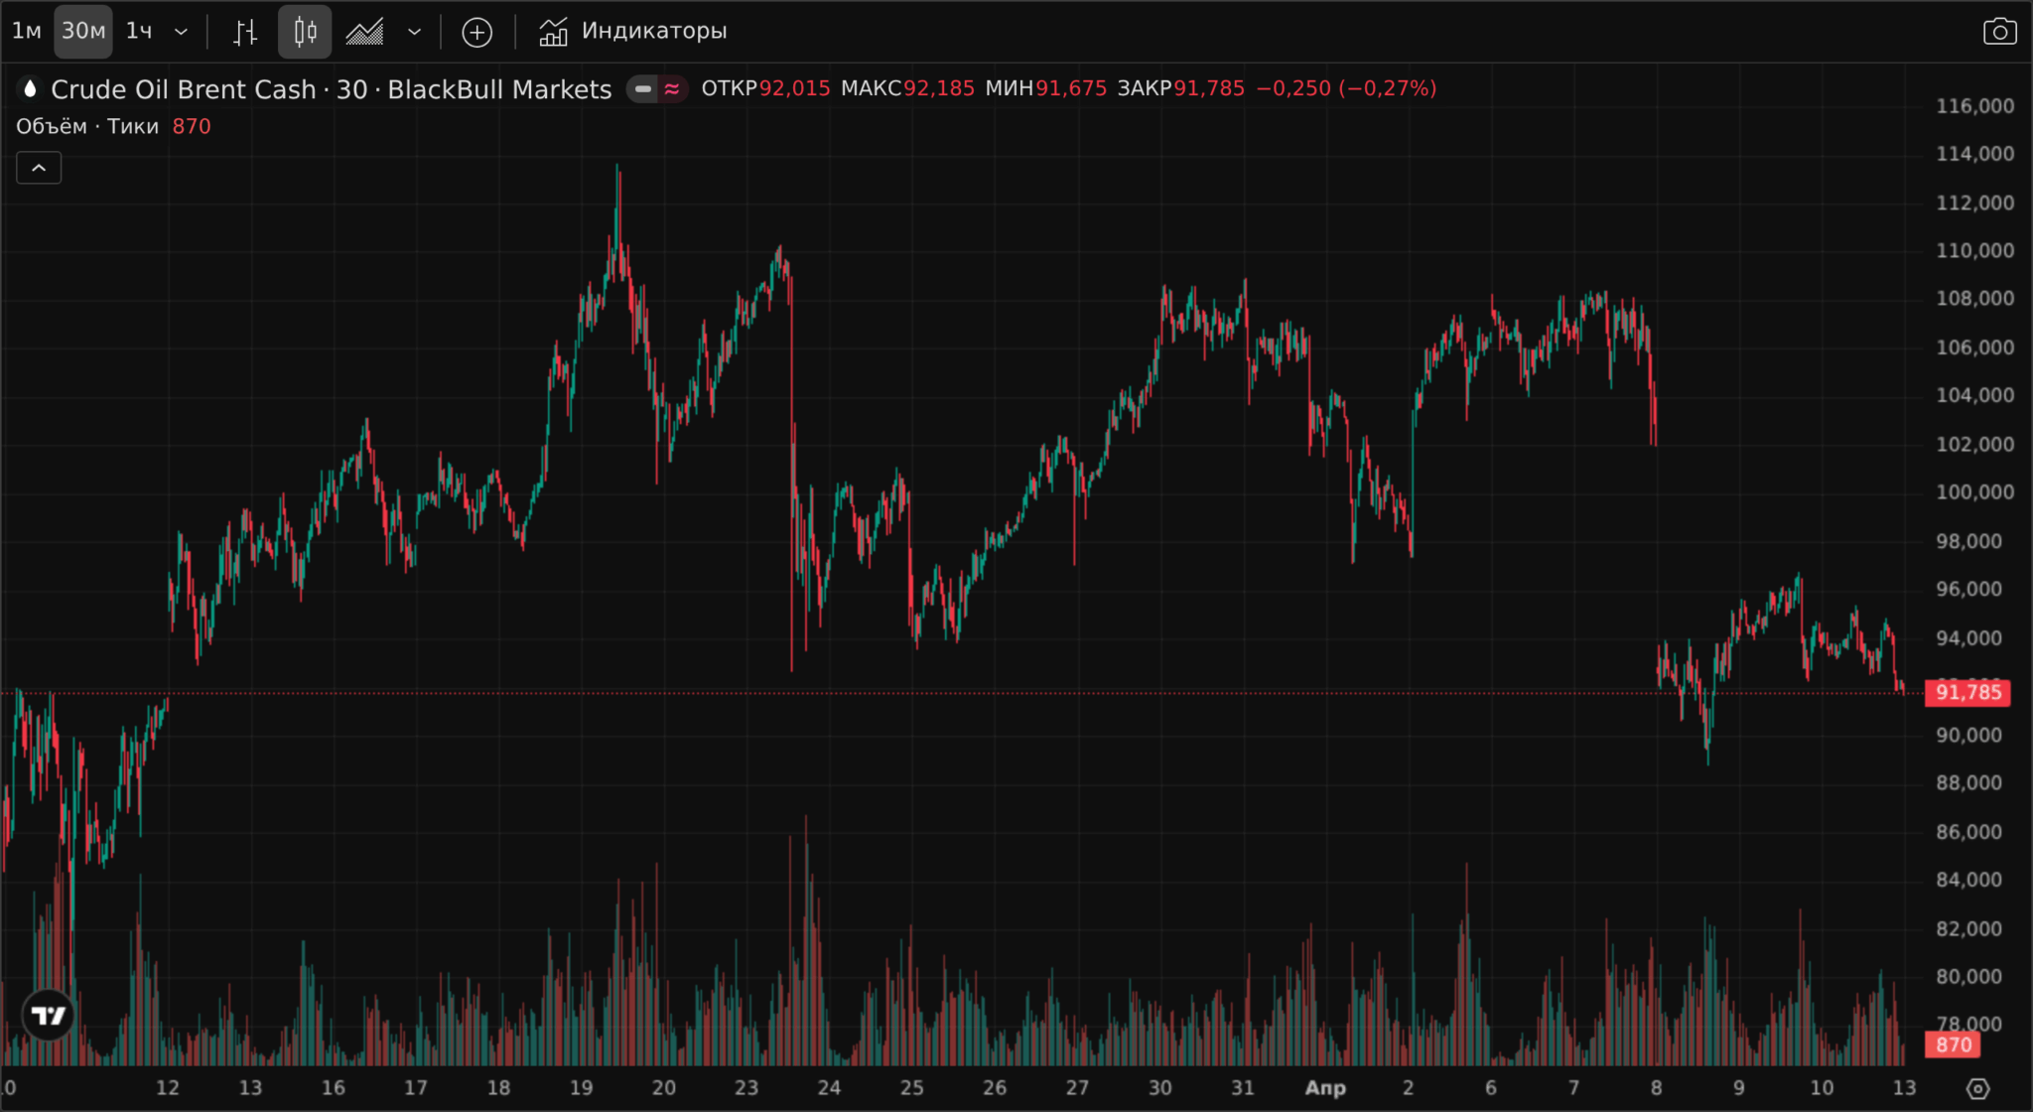Click the oil drop symbol icon
The image size is (2033, 1112).
pyautogui.click(x=30, y=88)
